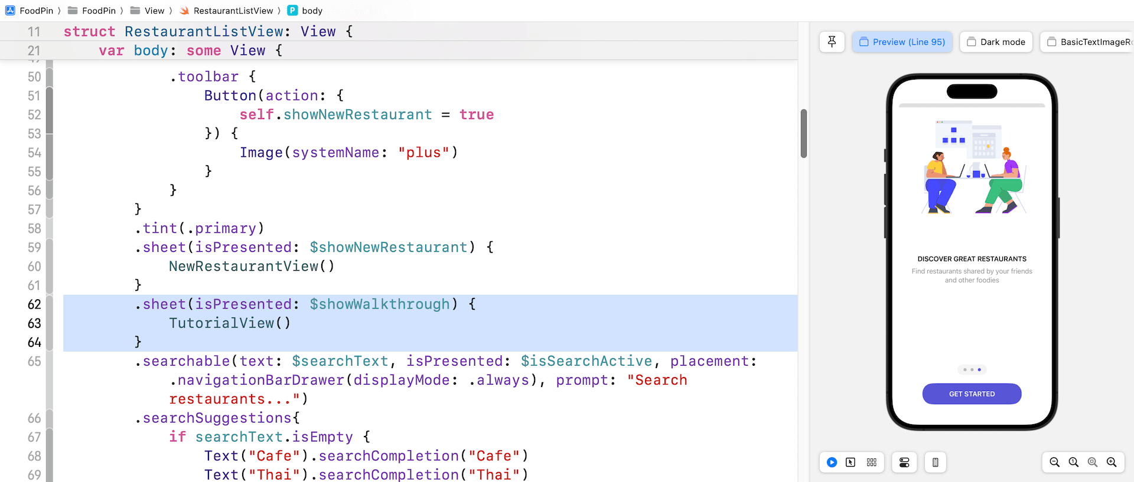Switch canvas to Selectable mode arrow icon
The height and width of the screenshot is (482, 1134).
850,463
